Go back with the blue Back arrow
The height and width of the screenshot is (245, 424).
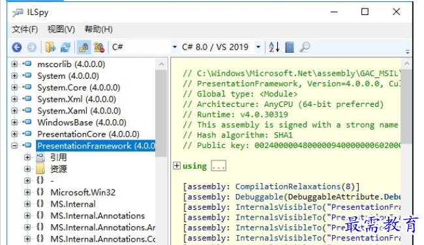pyautogui.click(x=17, y=48)
